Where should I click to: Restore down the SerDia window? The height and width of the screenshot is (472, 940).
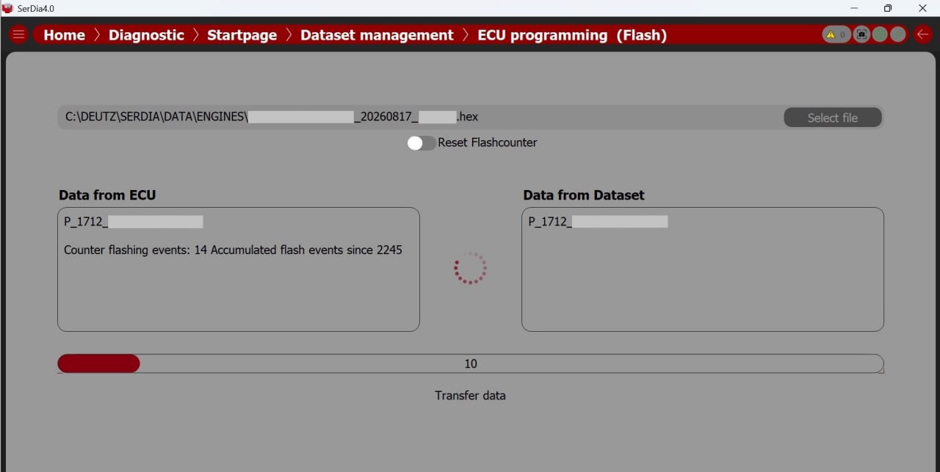(888, 8)
